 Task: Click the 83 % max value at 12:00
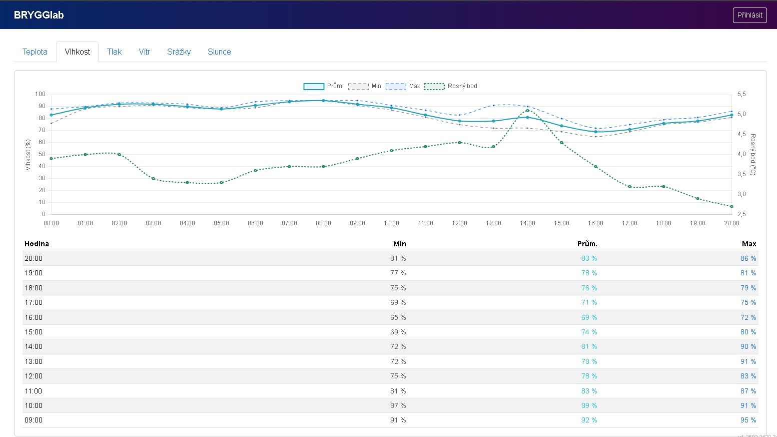pyautogui.click(x=748, y=376)
